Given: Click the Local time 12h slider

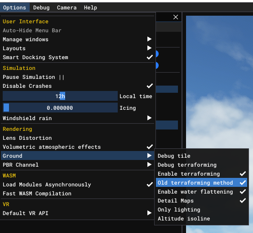Looking at the screenshot, I should click(x=60, y=96).
